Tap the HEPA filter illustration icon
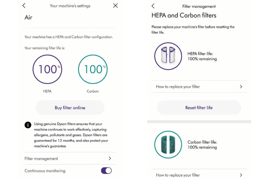This screenshot has height=179, width=269. 168,56
